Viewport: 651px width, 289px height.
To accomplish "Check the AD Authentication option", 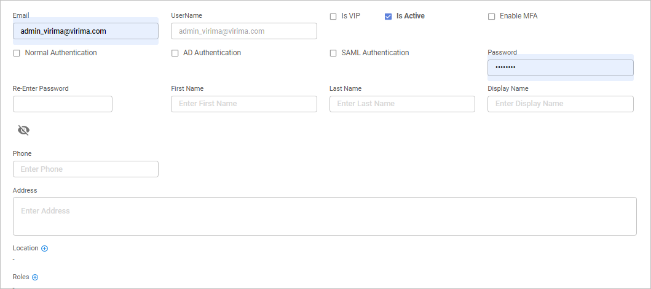I will (x=175, y=53).
